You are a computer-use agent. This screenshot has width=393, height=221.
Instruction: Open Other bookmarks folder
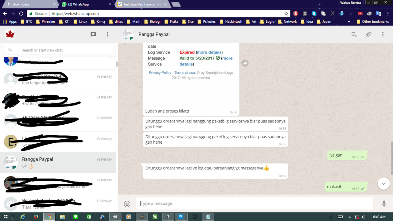[x=373, y=21]
